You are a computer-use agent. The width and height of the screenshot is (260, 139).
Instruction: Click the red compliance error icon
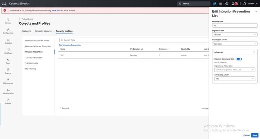pos(5,10)
